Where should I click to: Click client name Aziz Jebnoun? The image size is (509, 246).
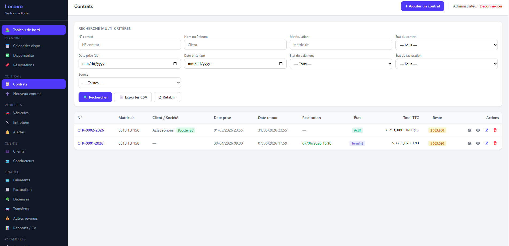click(163, 130)
